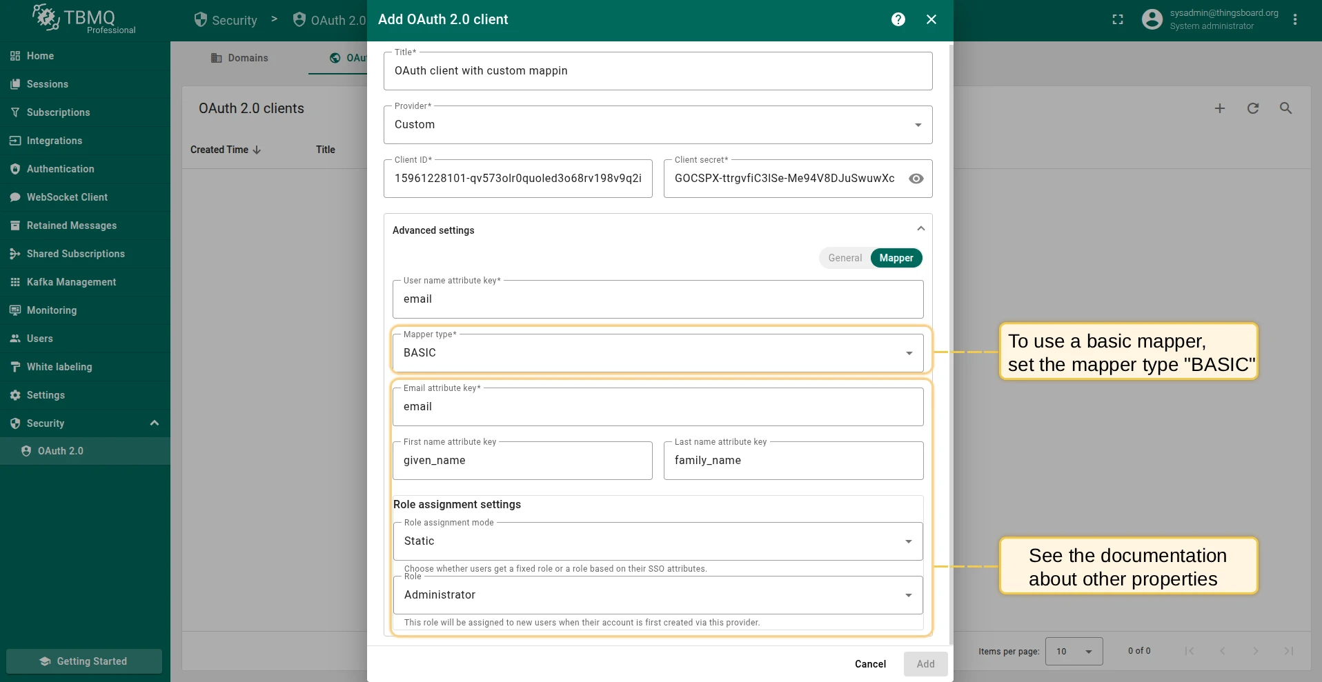Click the Integrations sidebar icon
The width and height of the screenshot is (1322, 682).
click(15, 141)
